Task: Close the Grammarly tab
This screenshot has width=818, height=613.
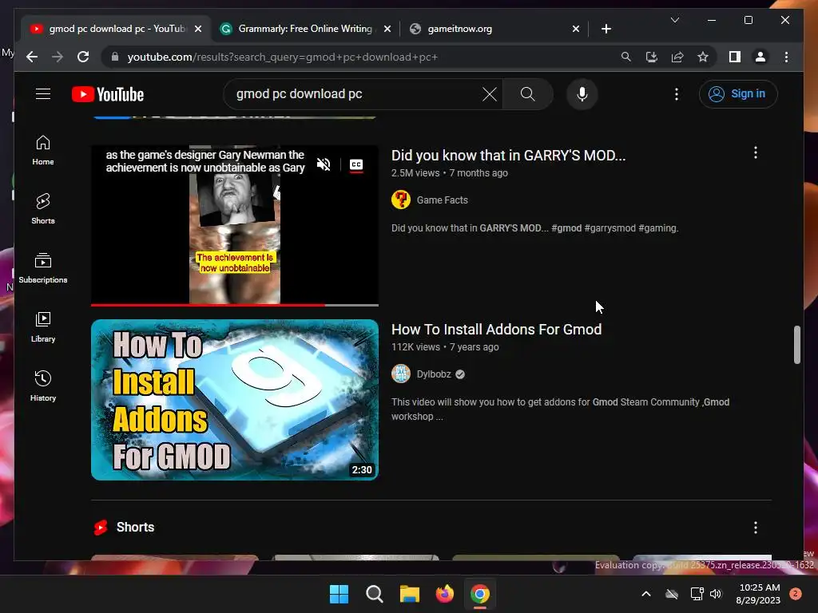Action: pos(387,29)
